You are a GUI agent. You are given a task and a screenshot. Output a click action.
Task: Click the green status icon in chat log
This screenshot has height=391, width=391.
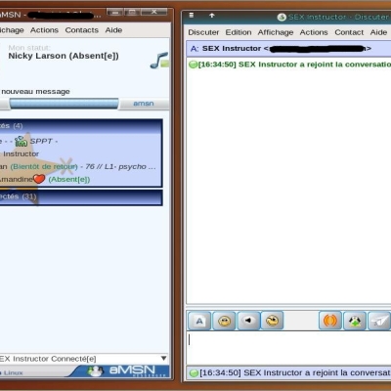[x=194, y=65]
